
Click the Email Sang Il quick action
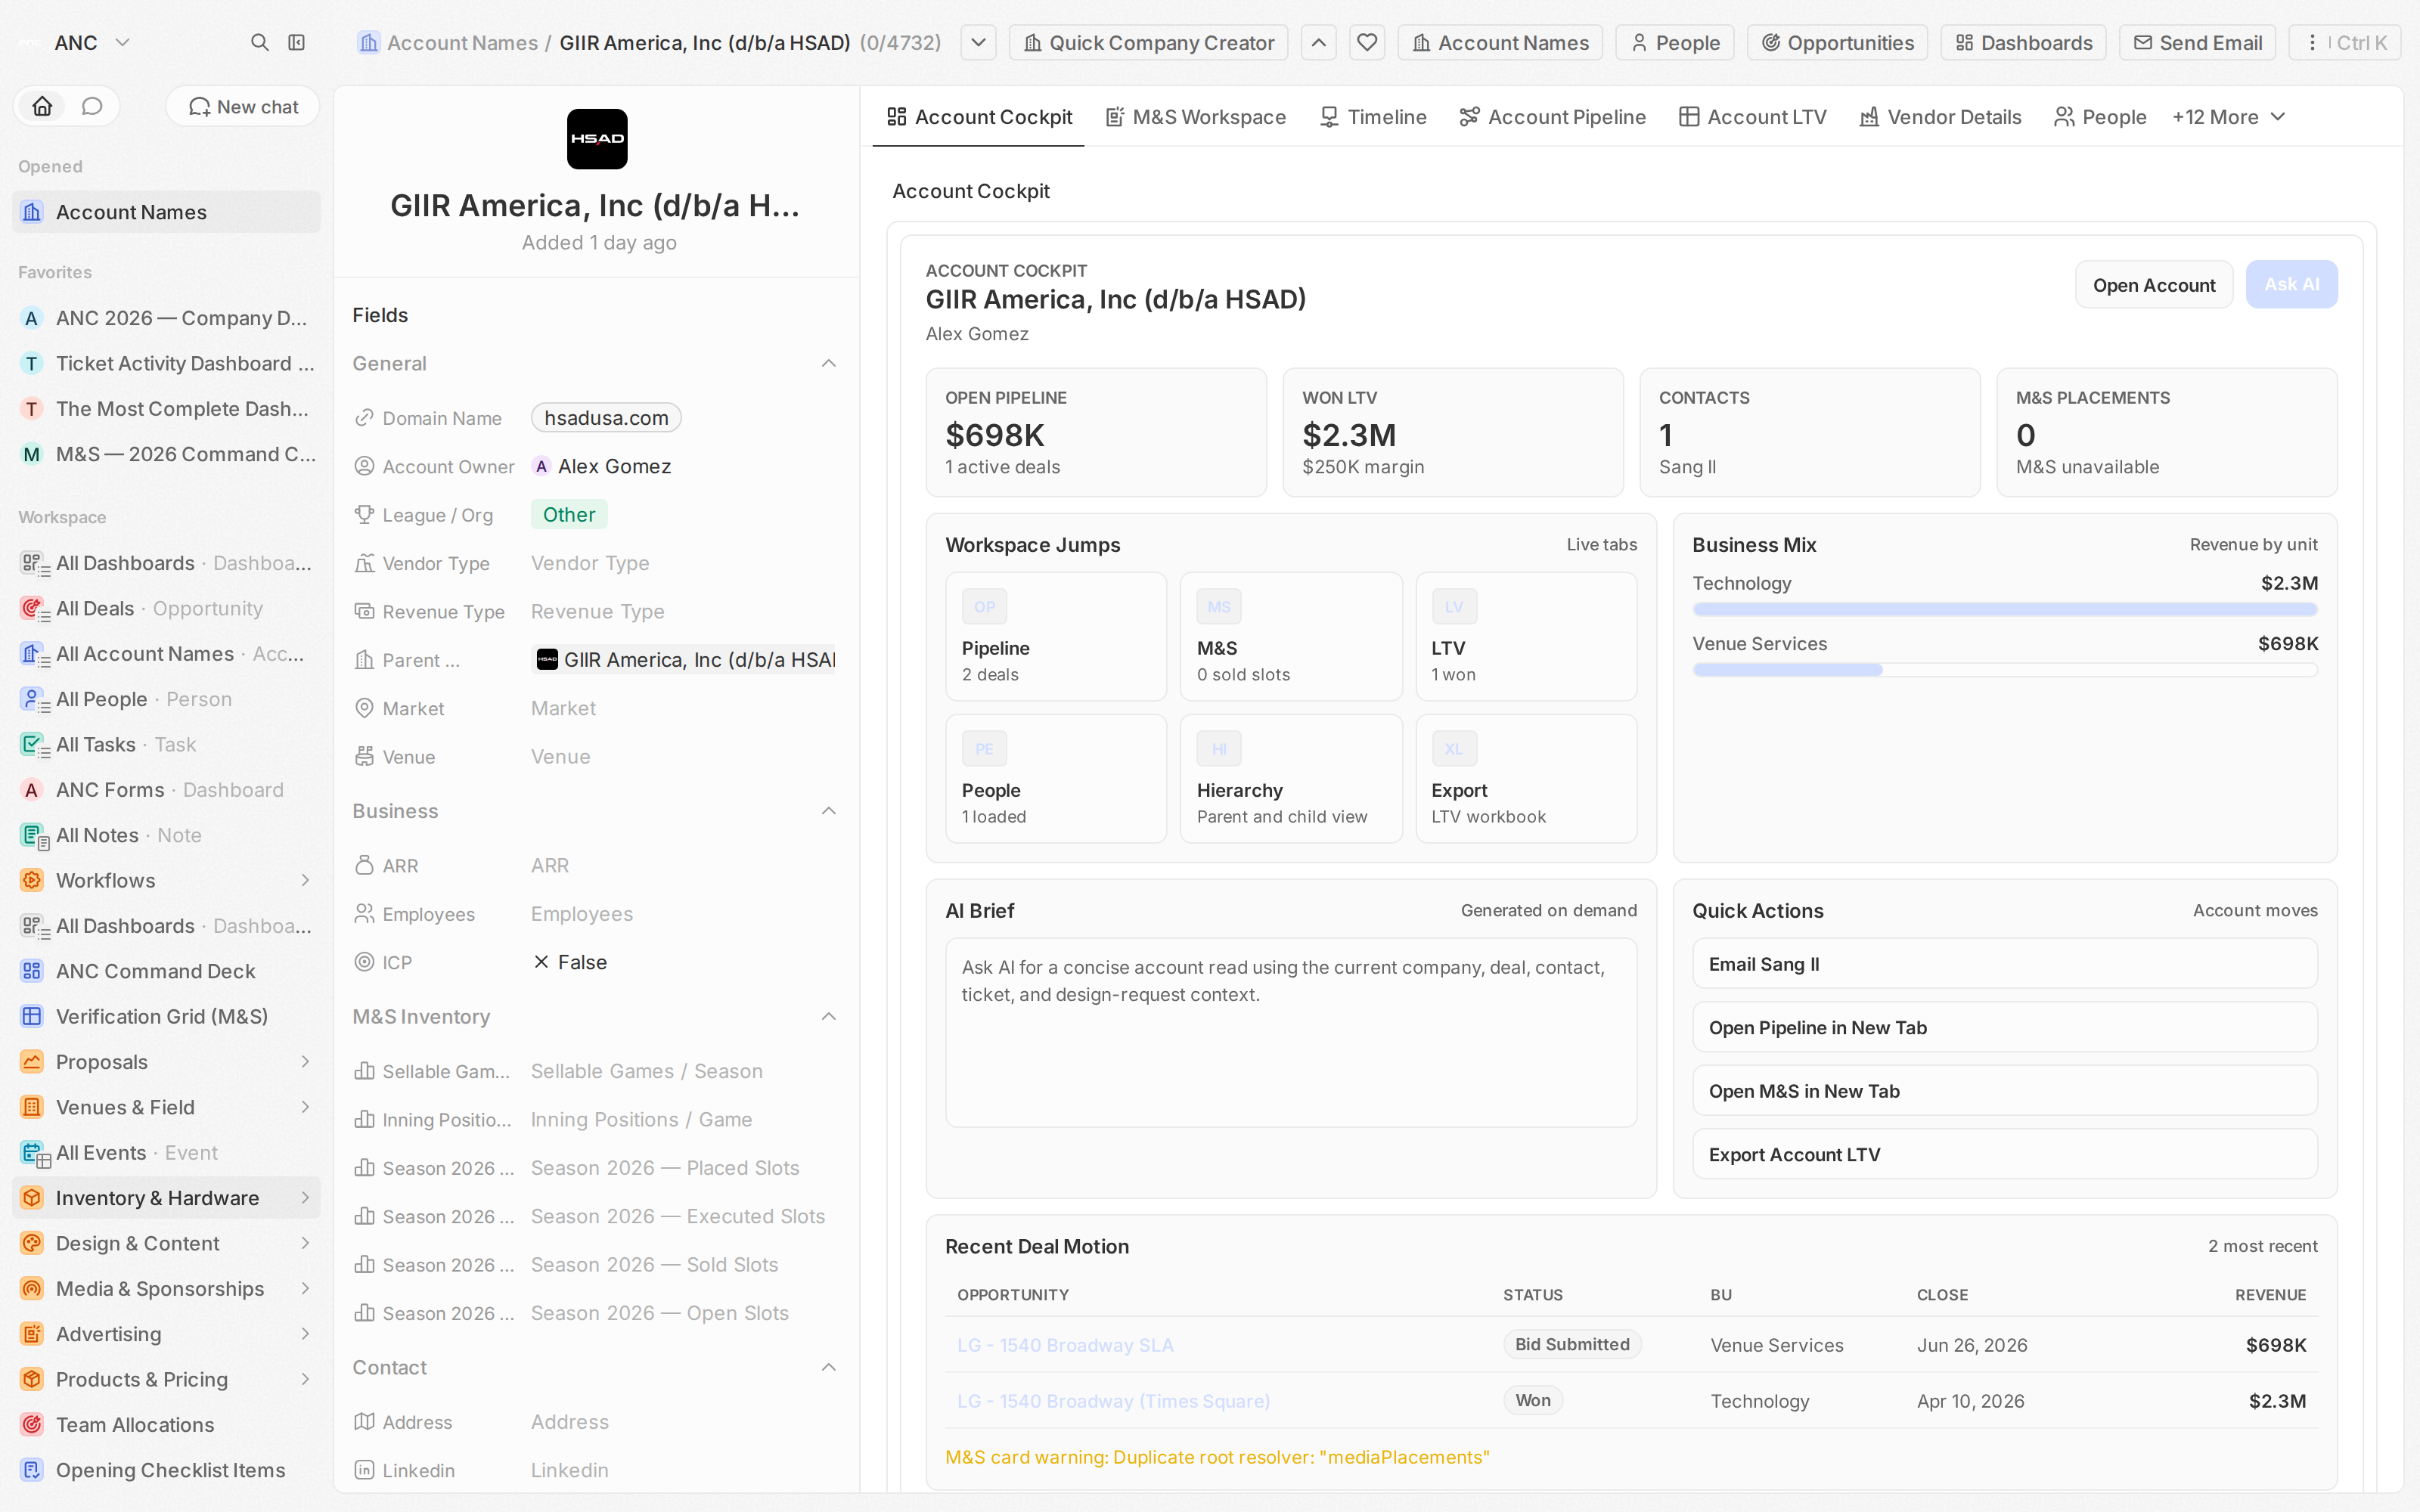[x=2005, y=964]
